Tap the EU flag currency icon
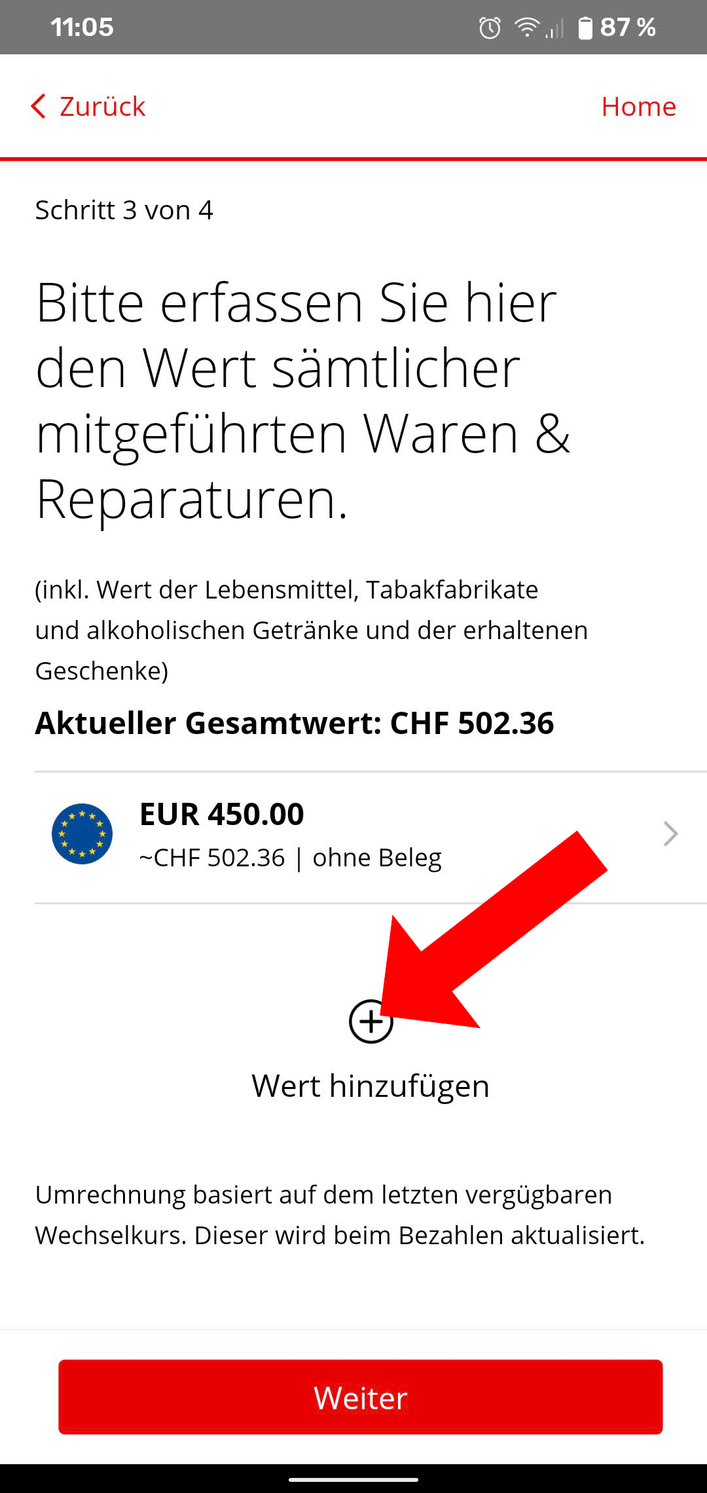 click(x=82, y=834)
